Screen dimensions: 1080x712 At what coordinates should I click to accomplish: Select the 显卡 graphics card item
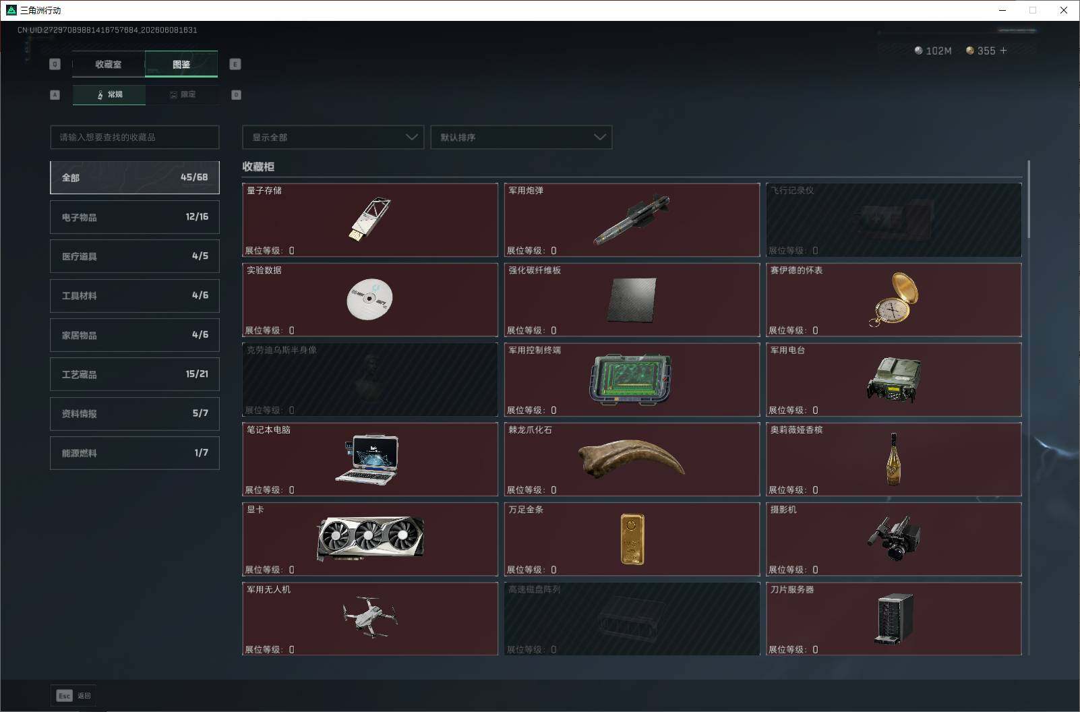[370, 539]
